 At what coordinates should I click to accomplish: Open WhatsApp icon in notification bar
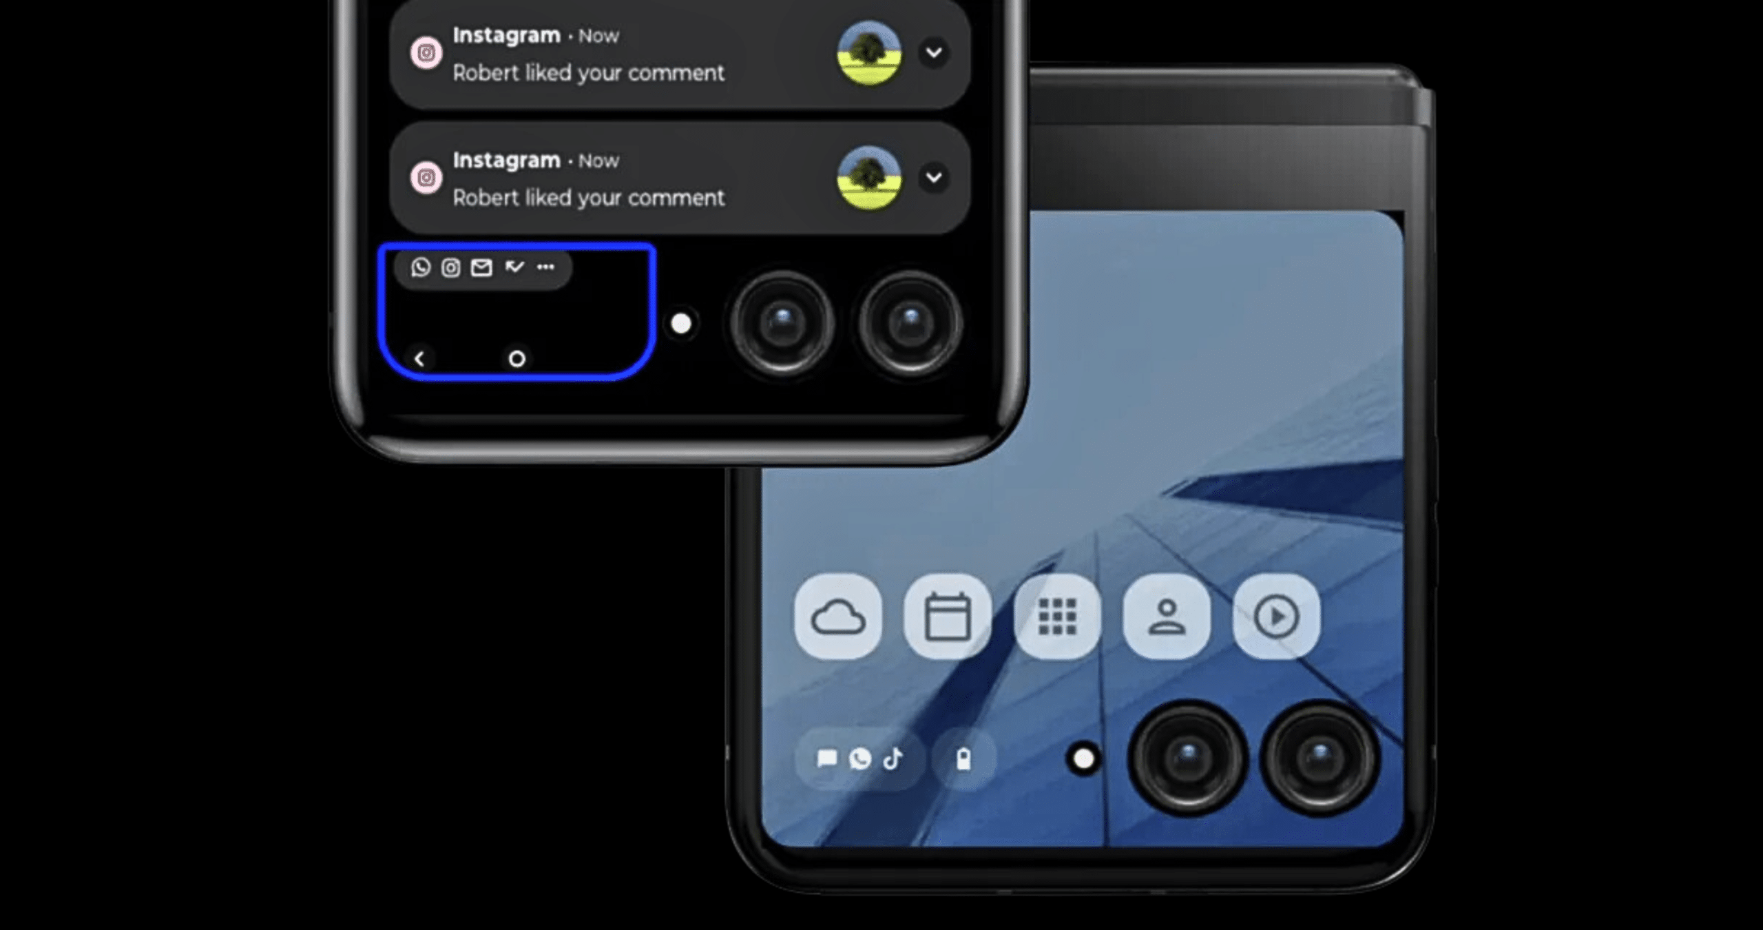pyautogui.click(x=422, y=267)
